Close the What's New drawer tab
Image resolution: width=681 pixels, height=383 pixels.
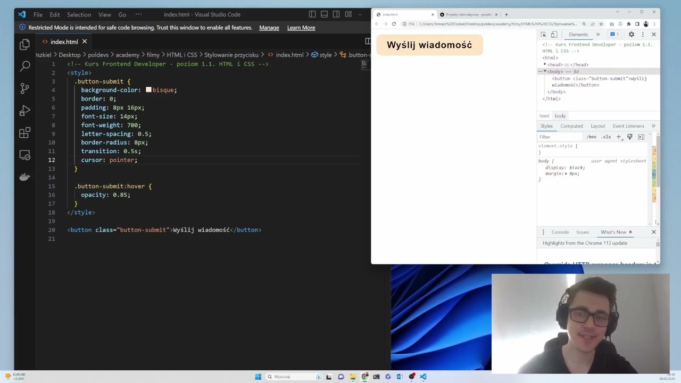[630, 232]
